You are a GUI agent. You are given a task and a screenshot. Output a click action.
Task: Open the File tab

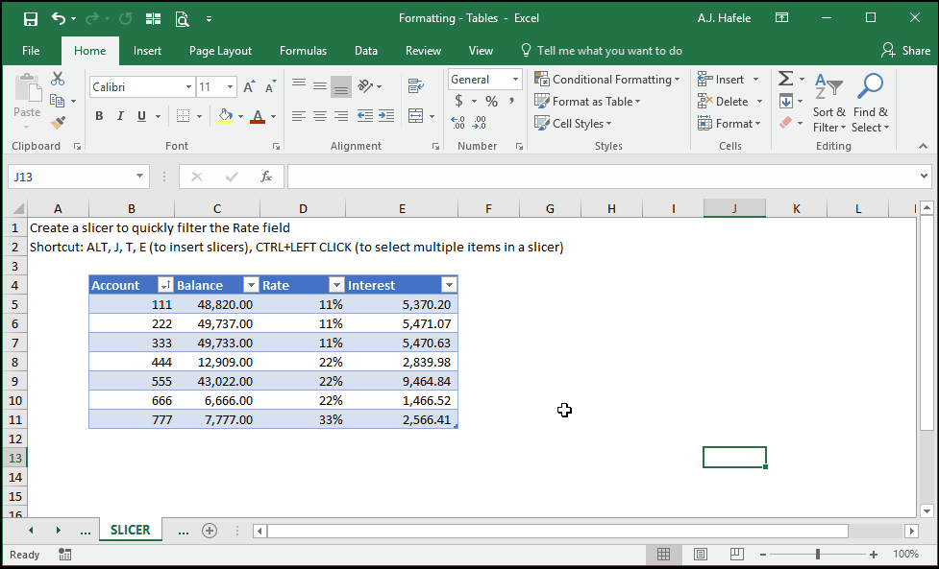(31, 51)
